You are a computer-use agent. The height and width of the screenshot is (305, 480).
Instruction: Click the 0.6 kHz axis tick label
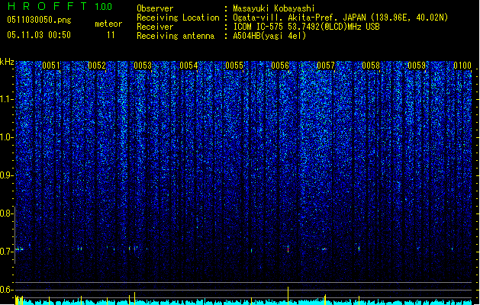coord(6,290)
